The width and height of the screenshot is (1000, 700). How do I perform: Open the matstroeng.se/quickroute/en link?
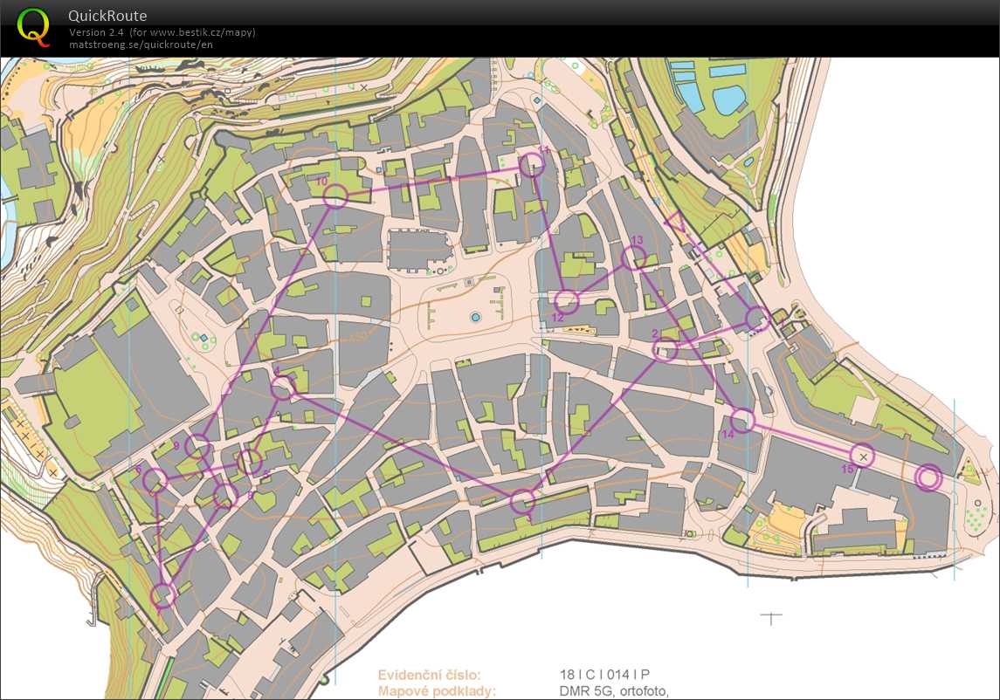point(141,45)
